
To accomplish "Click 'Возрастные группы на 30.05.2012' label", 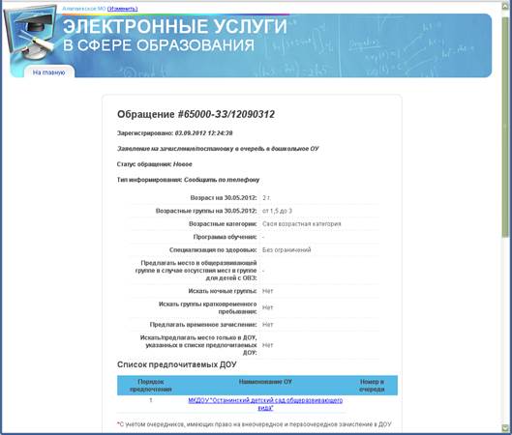I will click(x=206, y=211).
